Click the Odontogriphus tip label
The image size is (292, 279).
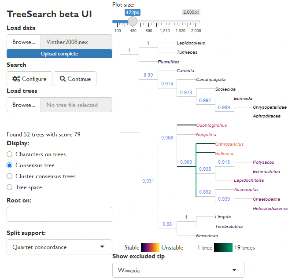click(211, 125)
